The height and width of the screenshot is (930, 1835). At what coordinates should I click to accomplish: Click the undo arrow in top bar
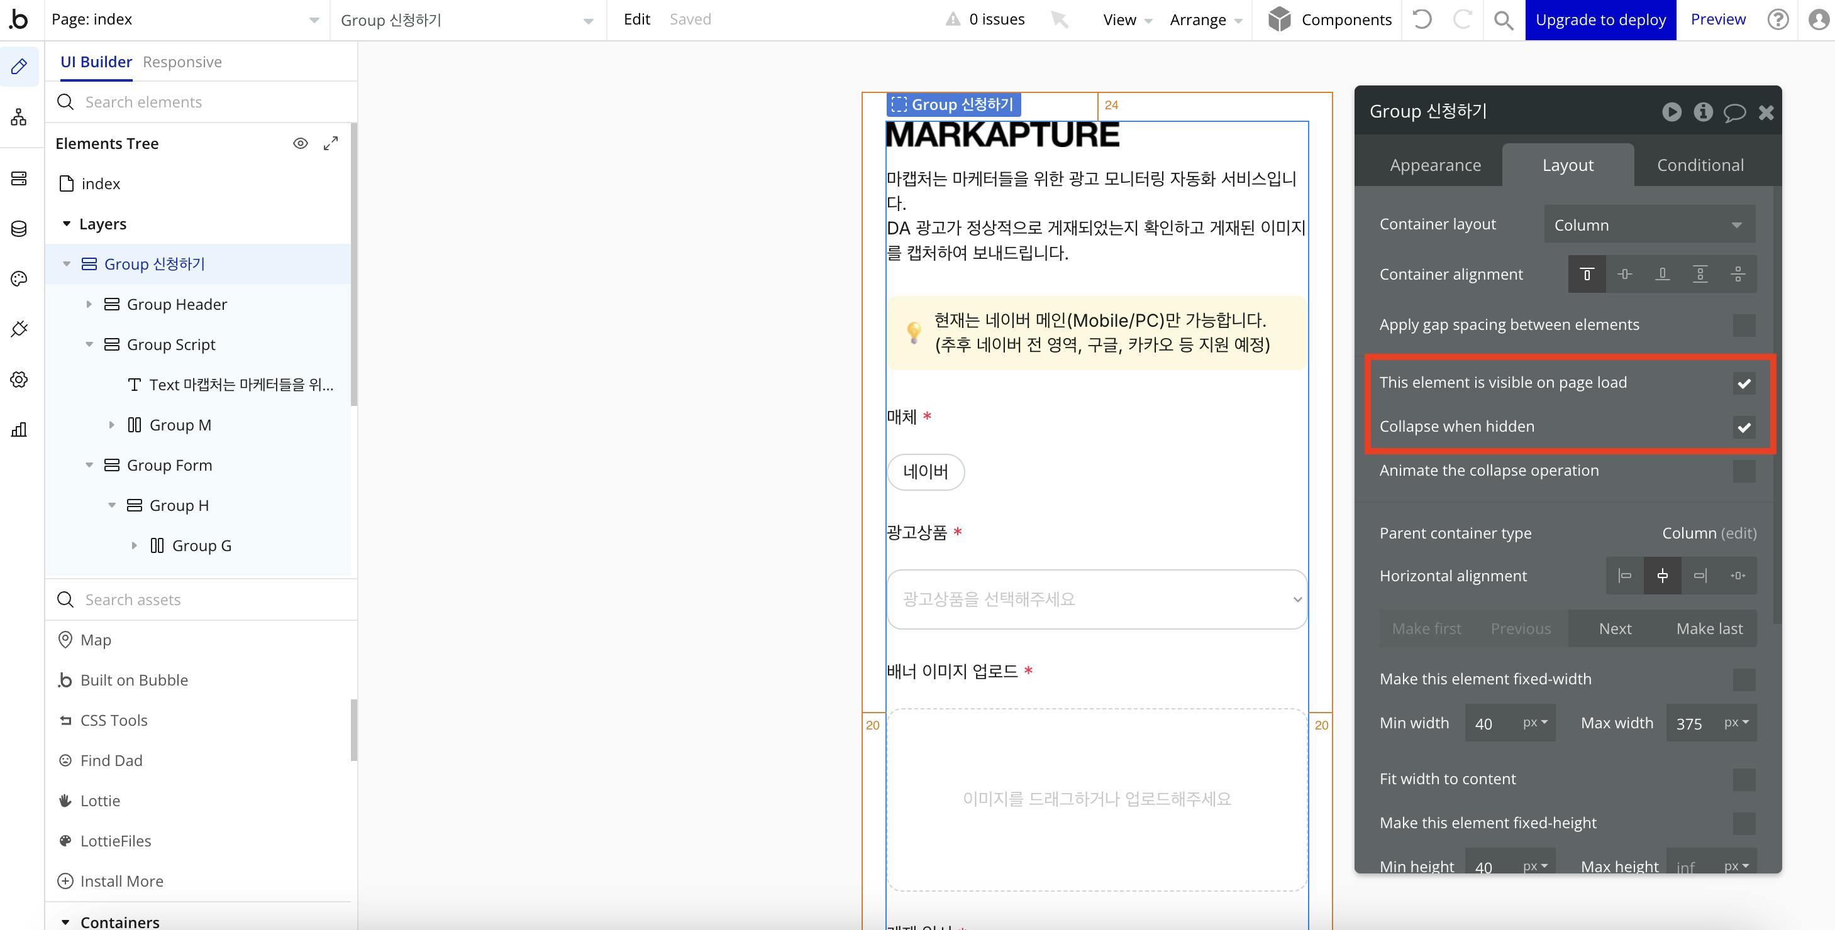1422,19
